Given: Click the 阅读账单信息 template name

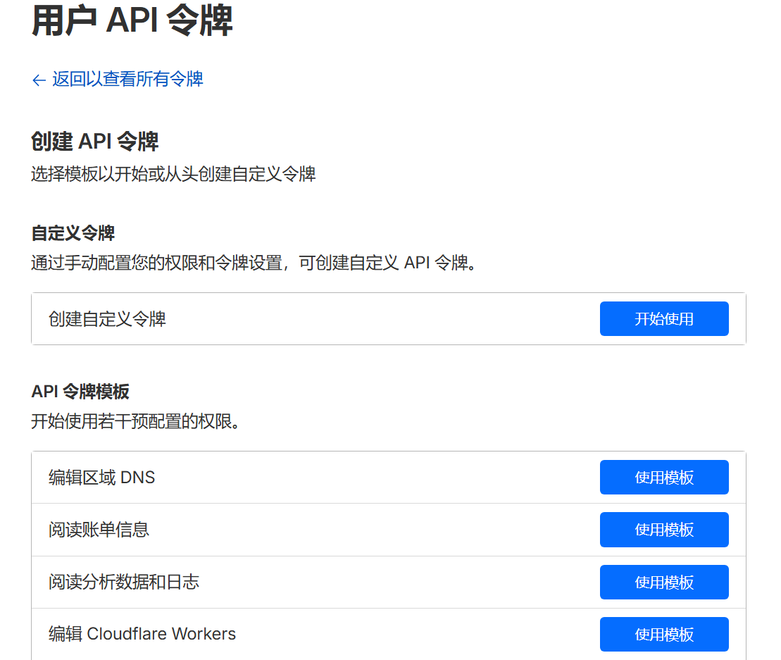Looking at the screenshot, I should [x=99, y=530].
